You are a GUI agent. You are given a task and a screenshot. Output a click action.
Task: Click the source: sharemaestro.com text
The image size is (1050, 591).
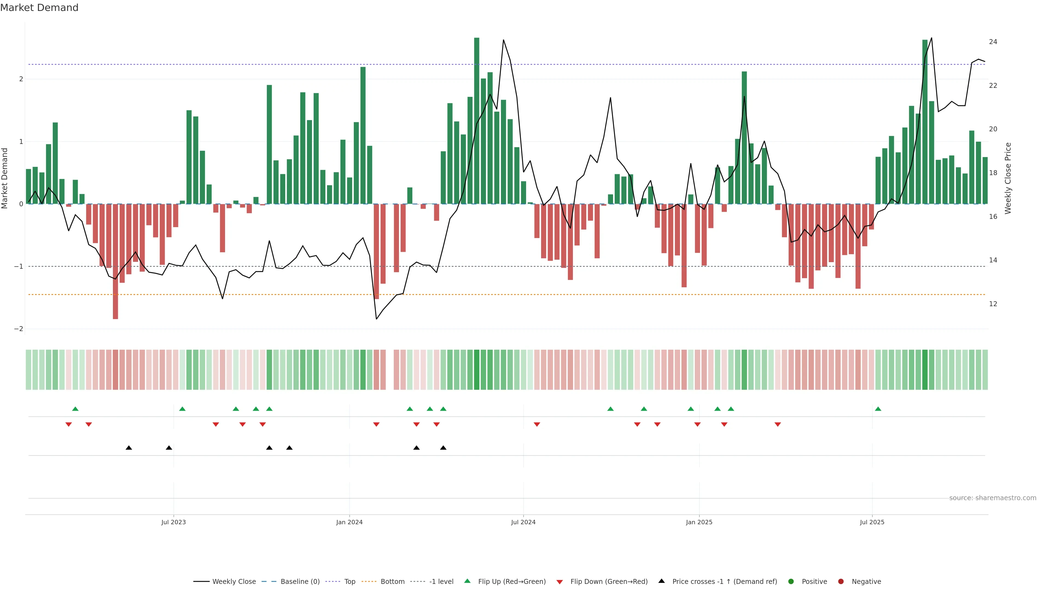(993, 498)
